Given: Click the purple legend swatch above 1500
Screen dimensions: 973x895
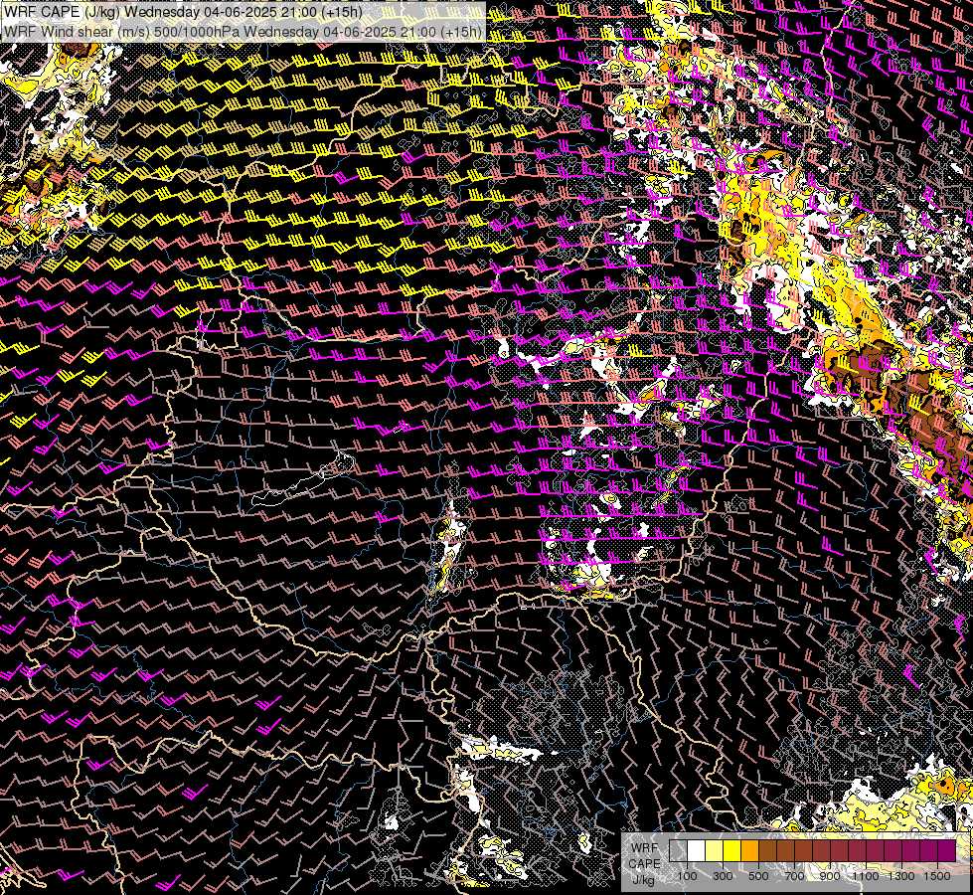Looking at the screenshot, I should pyautogui.click(x=947, y=851).
